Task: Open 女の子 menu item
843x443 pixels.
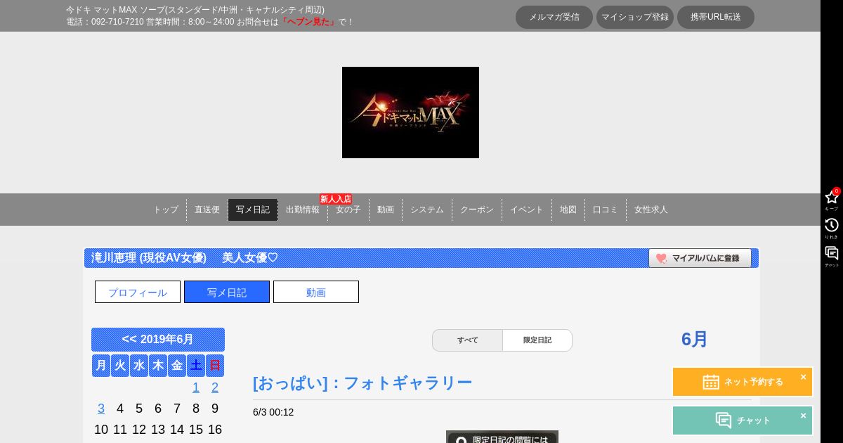Action: [x=348, y=210]
